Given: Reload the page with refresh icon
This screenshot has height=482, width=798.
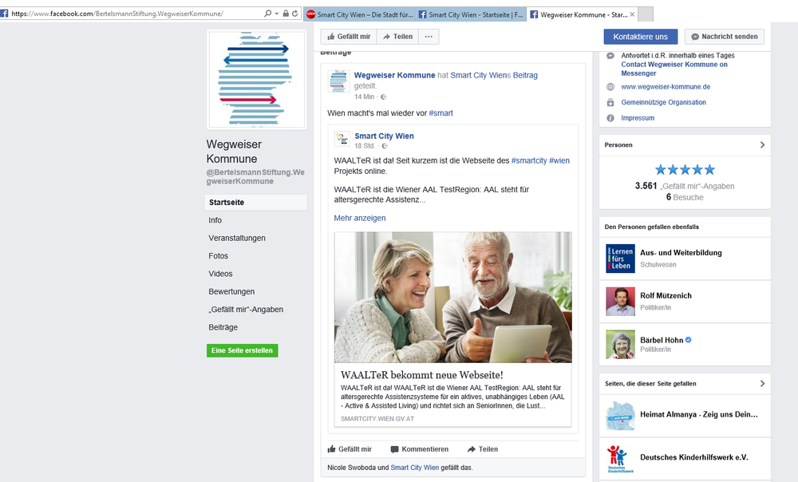Looking at the screenshot, I should point(294,14).
